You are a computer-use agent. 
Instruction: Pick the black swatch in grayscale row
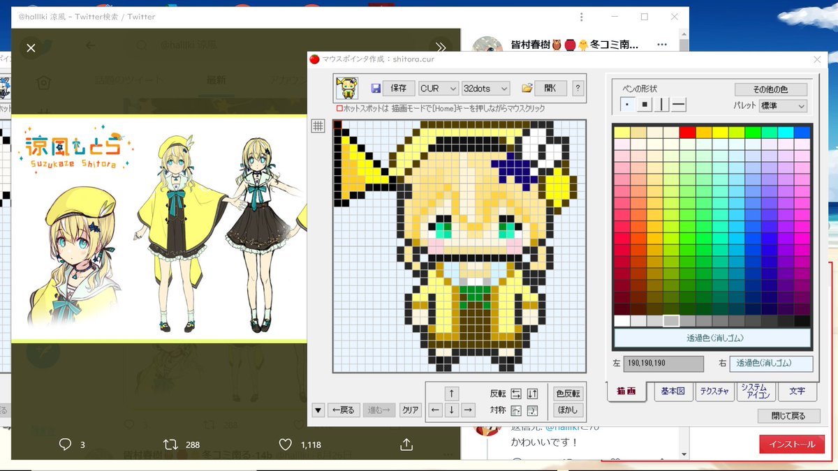(802, 321)
